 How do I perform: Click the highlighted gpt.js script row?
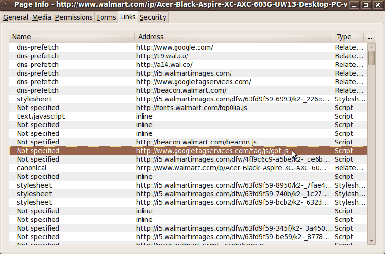click(x=188, y=151)
